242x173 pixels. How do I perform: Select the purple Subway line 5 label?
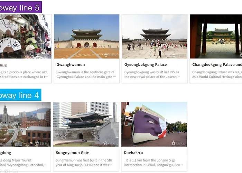click(x=21, y=7)
